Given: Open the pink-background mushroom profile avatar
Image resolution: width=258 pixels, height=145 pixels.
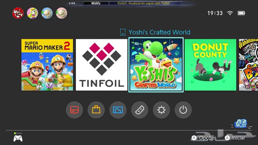Looking at the screenshot, I should pyautogui.click(x=61, y=13).
